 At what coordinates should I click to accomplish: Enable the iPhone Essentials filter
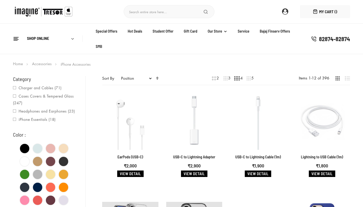coord(15,120)
